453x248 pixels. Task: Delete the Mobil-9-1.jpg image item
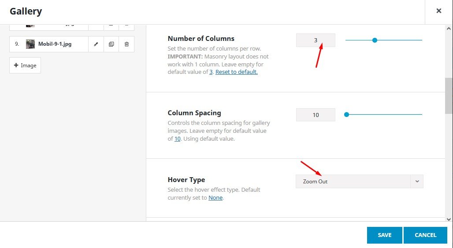coord(126,44)
